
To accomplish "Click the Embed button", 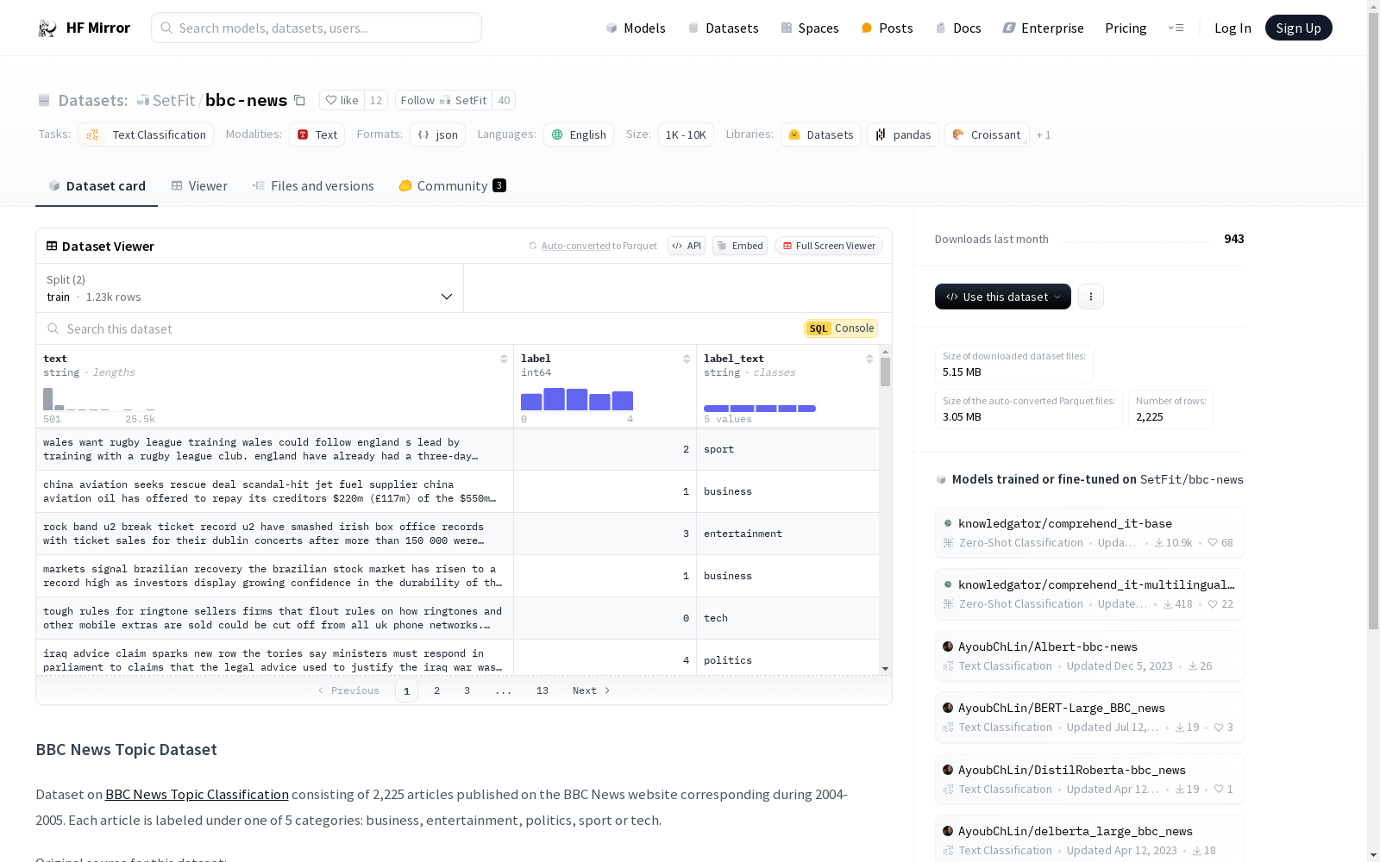I will (740, 246).
